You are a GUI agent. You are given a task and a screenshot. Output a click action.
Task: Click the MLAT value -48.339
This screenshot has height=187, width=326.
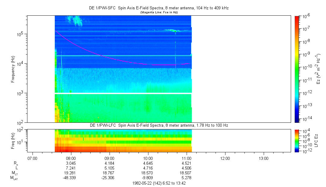(71, 178)
